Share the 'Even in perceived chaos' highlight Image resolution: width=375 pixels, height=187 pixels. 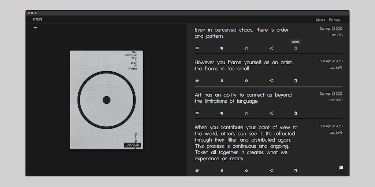pyautogui.click(x=271, y=48)
